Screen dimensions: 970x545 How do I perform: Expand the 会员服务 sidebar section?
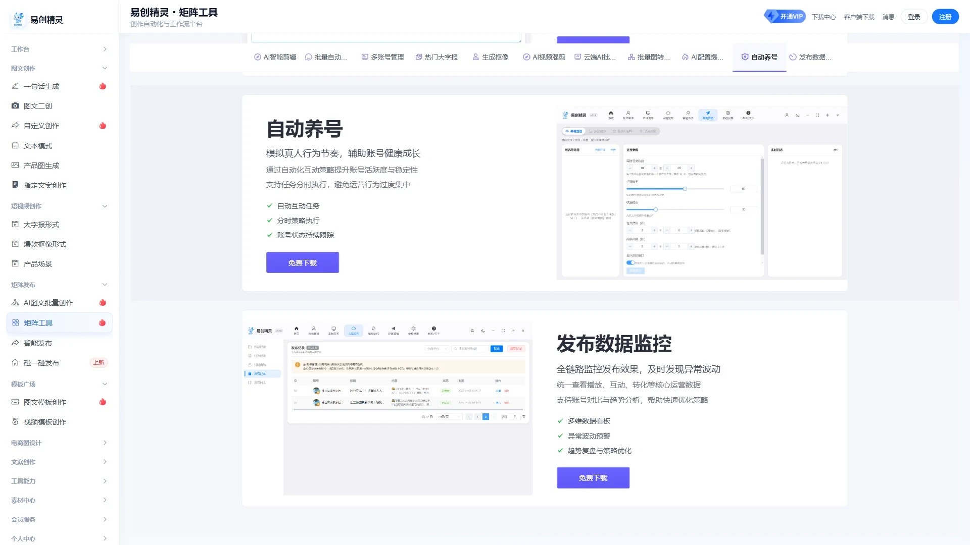[59, 519]
